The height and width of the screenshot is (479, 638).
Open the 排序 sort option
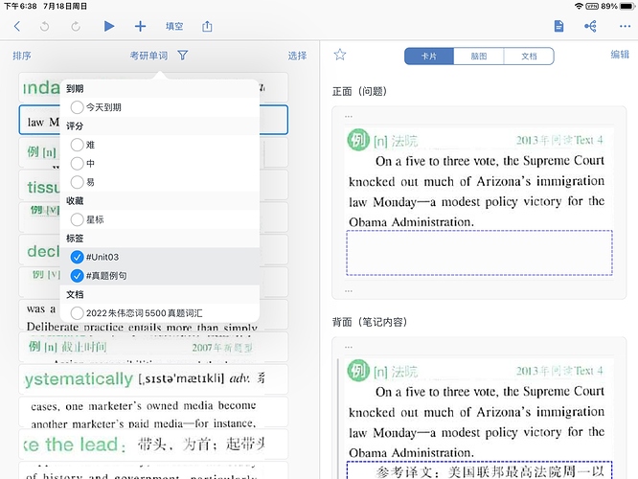point(22,56)
